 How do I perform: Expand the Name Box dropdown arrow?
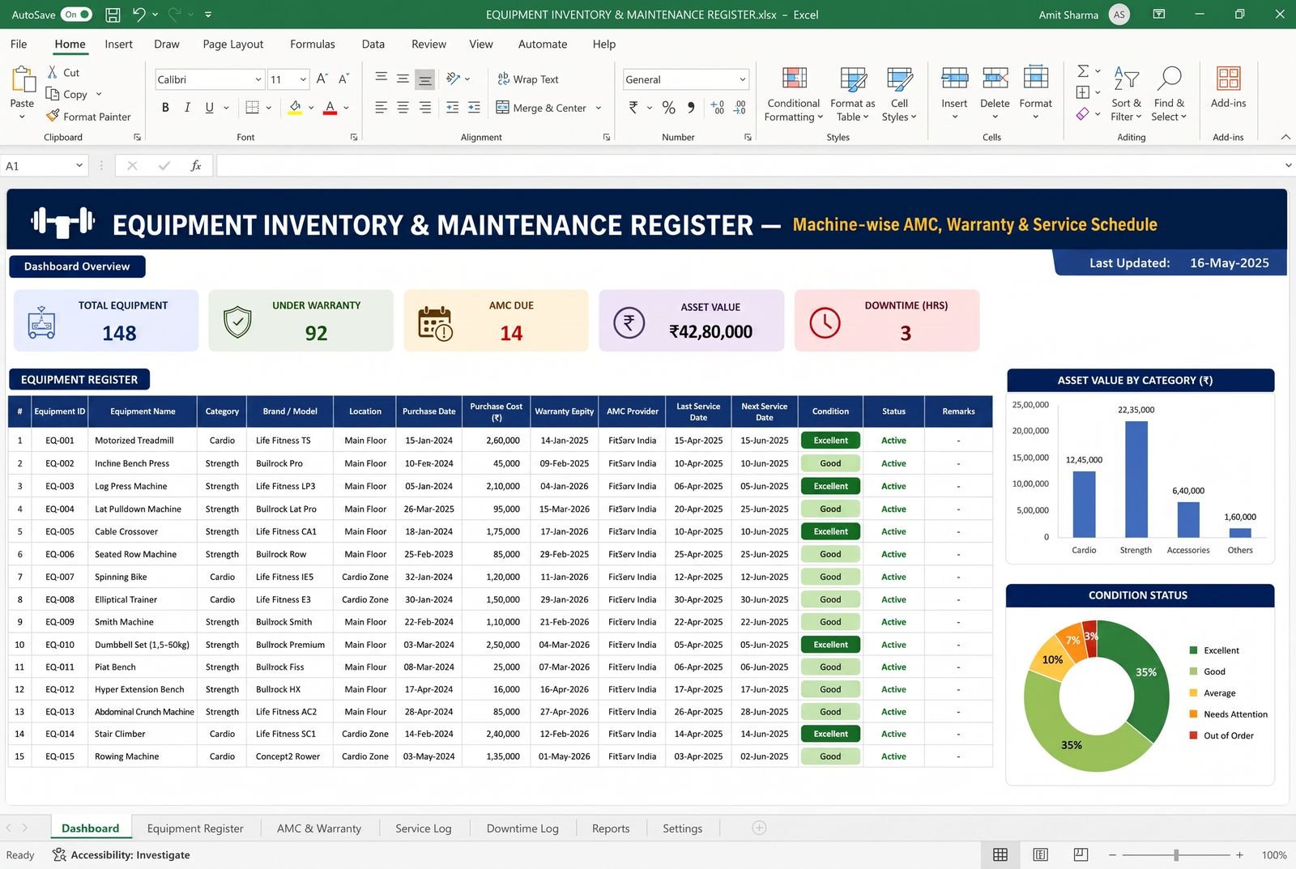(79, 165)
